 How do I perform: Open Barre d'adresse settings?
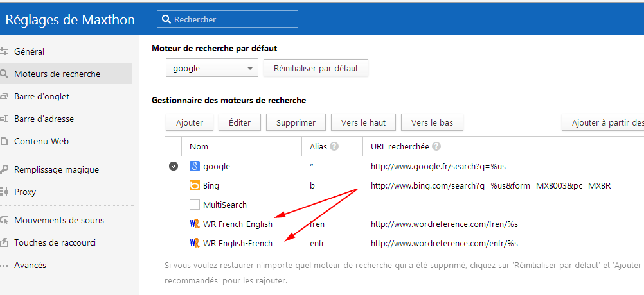[44, 119]
